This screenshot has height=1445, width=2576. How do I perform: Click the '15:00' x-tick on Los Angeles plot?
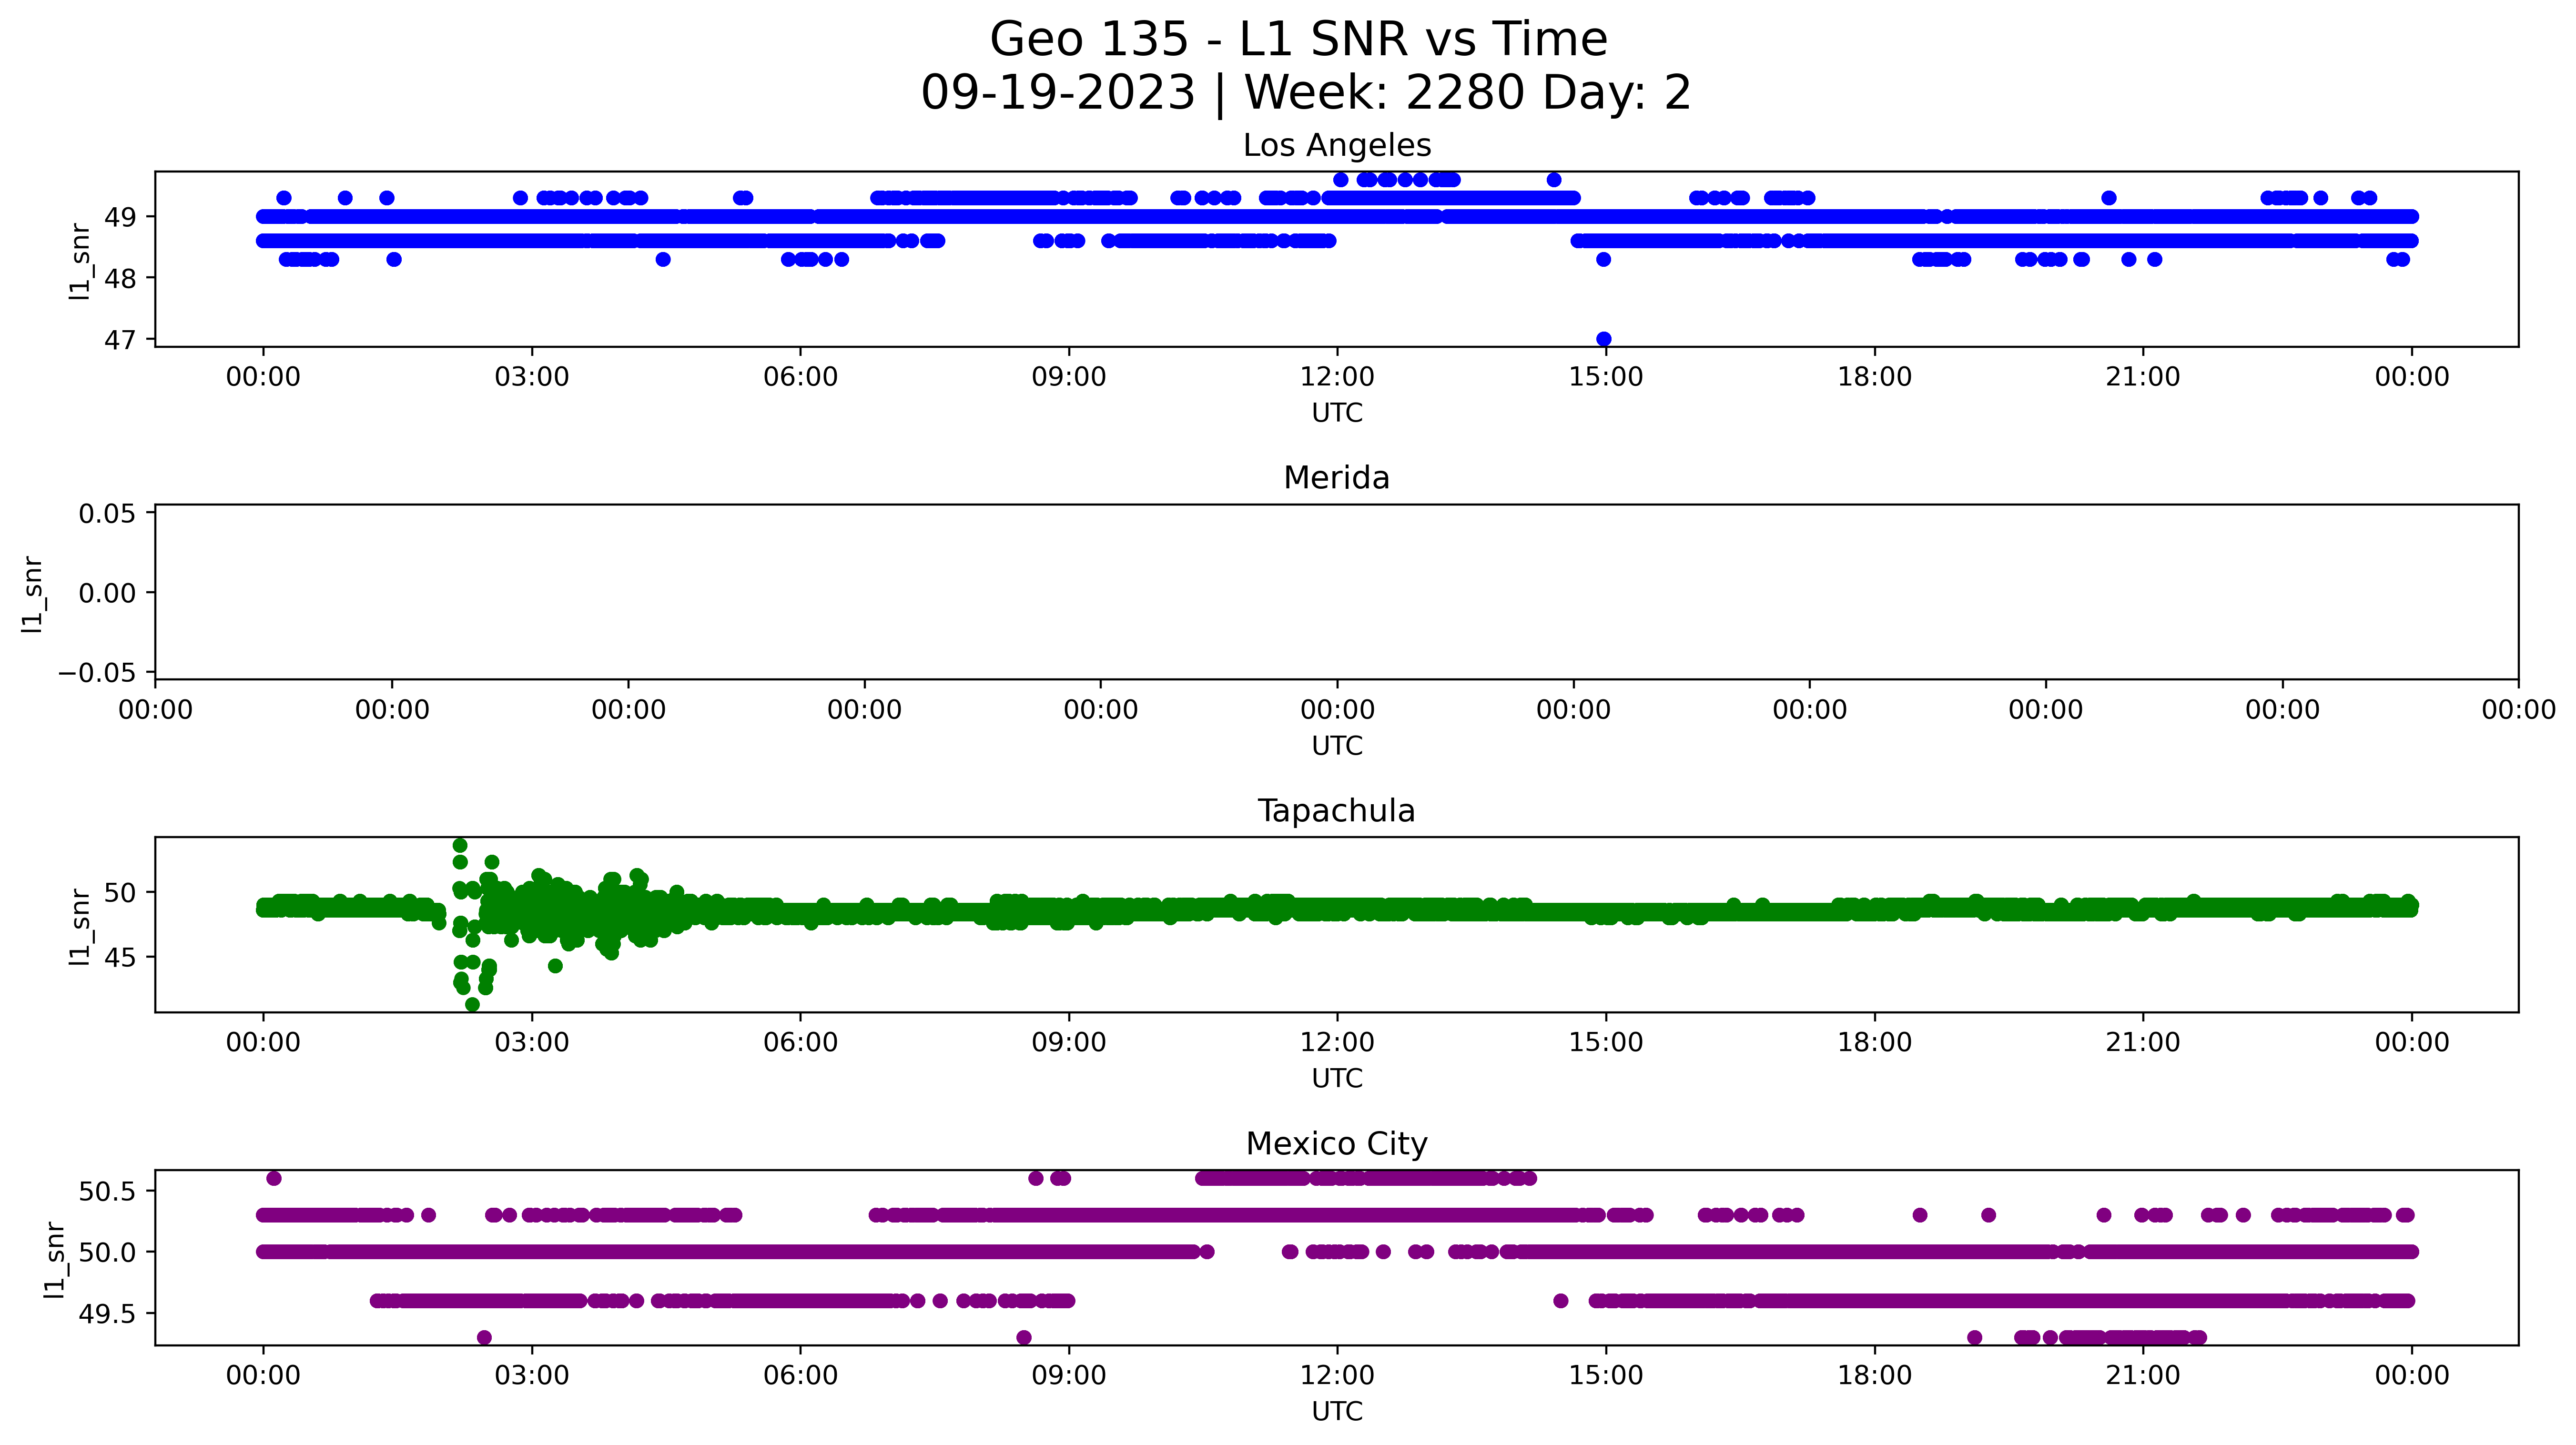1606,378
